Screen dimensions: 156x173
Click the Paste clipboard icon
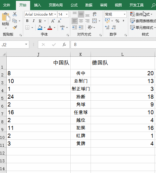click(6, 17)
